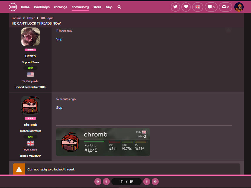This screenshot has width=251, height=188.
Task: Go to Off-Topic breadcrumb
Action: point(47,18)
